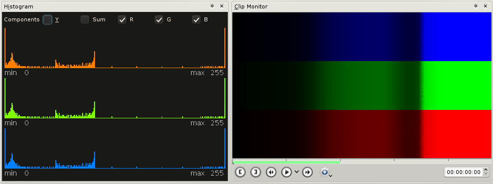This screenshot has height=184, width=493.
Task: Float the Histogram panel
Action: (212, 6)
